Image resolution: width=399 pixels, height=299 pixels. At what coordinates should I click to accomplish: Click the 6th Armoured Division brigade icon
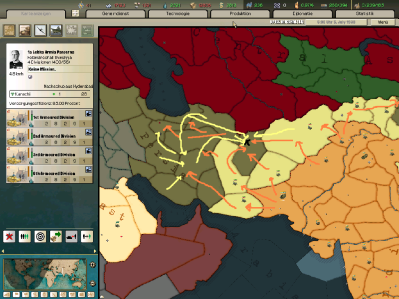coord(89,169)
